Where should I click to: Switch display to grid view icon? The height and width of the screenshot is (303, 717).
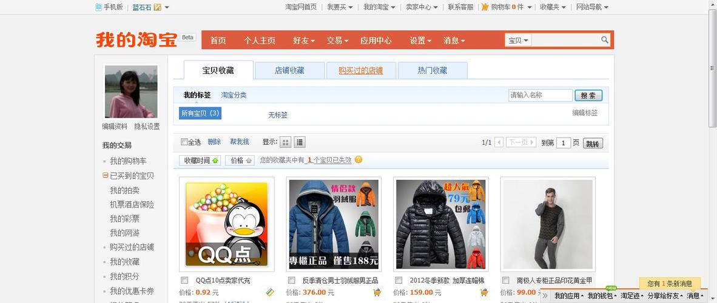point(285,142)
